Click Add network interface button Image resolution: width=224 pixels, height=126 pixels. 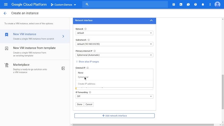[x=114, y=116]
